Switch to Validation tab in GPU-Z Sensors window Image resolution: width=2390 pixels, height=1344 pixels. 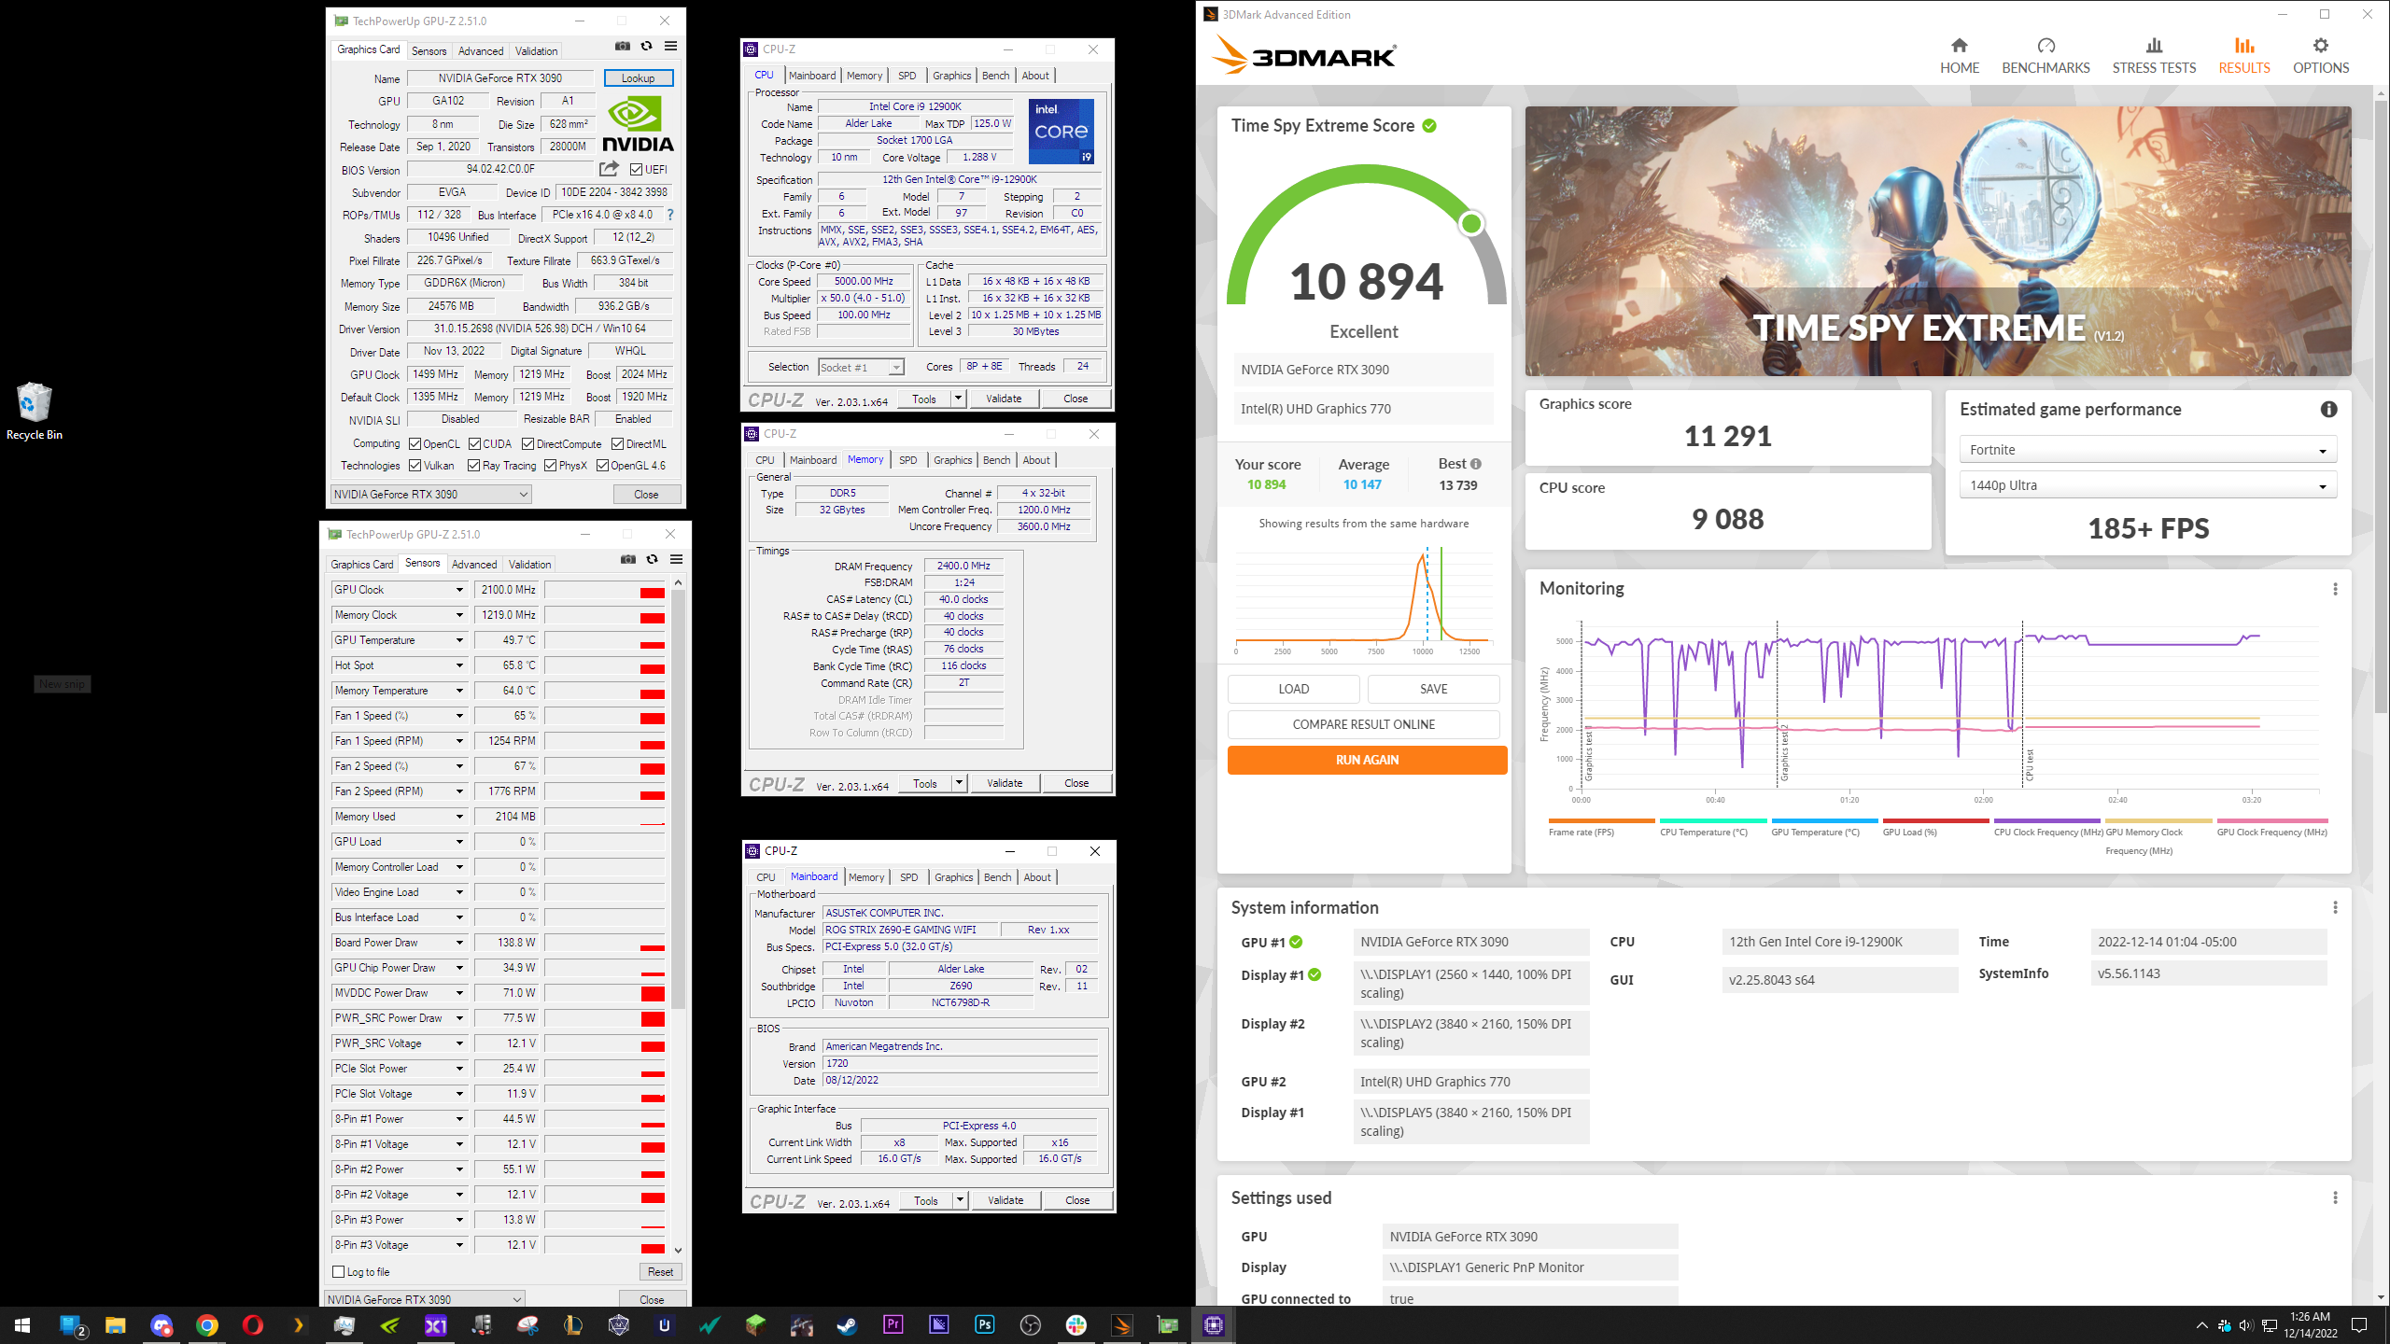(530, 565)
